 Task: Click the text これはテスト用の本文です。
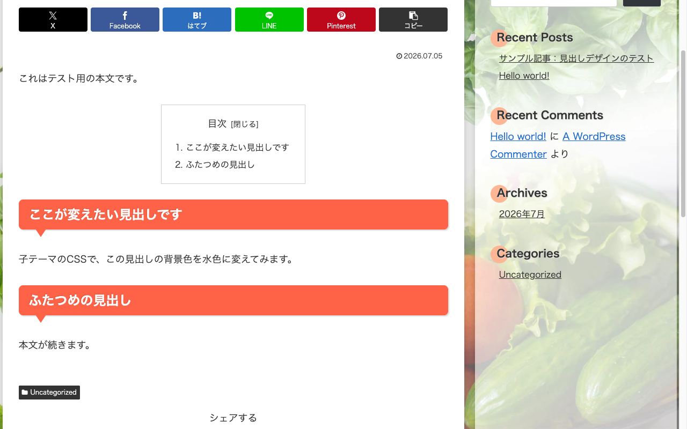[x=81, y=78]
